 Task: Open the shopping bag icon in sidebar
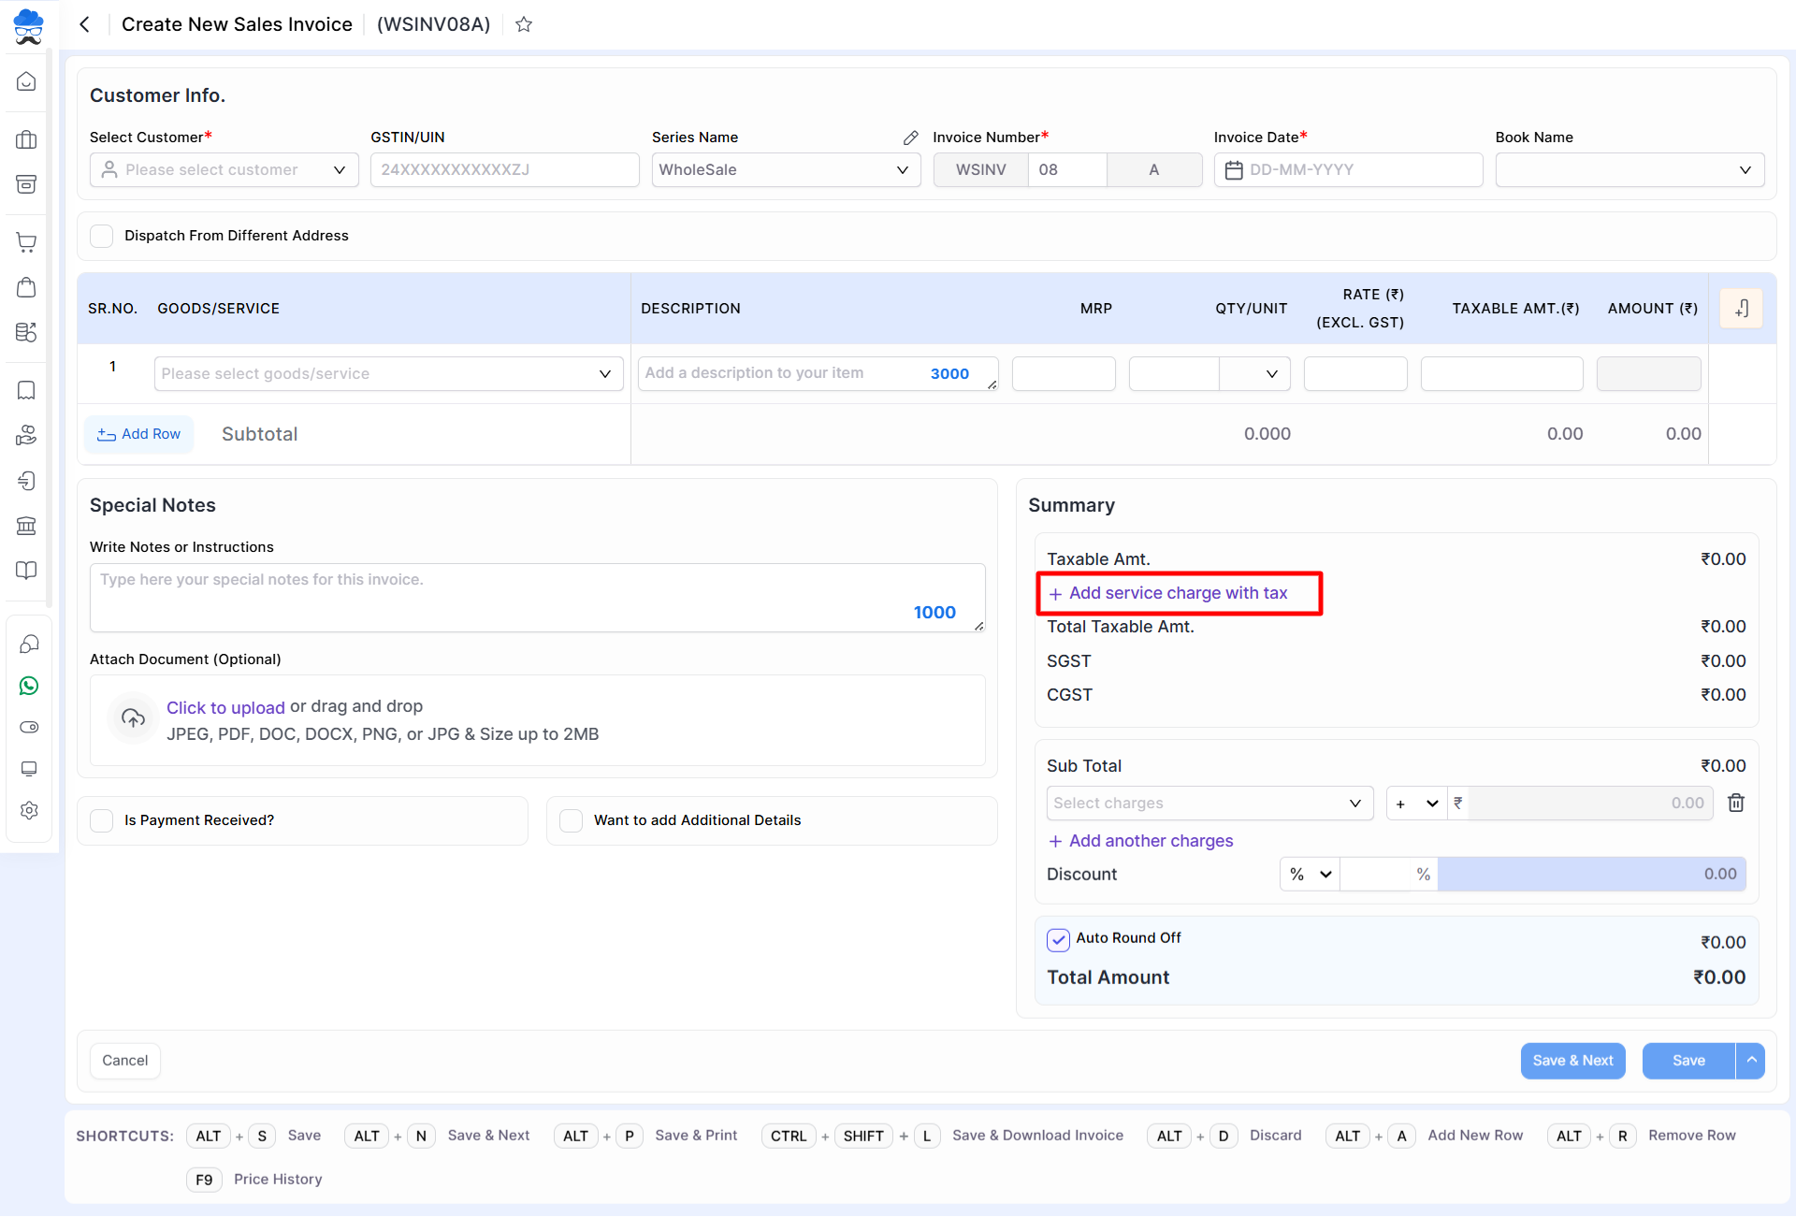tap(27, 287)
